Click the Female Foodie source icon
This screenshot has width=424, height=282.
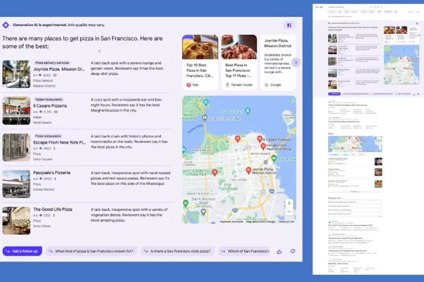228,85
